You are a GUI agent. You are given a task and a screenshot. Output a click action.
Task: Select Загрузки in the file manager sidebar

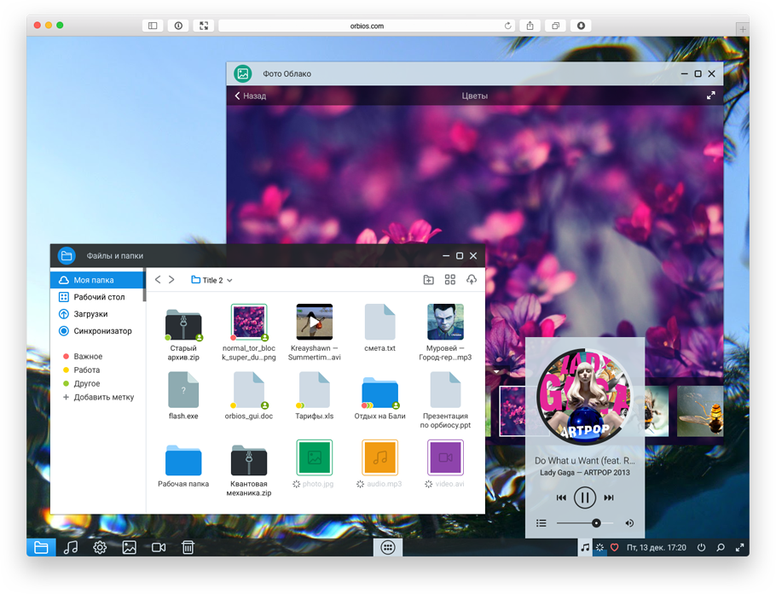(x=90, y=314)
